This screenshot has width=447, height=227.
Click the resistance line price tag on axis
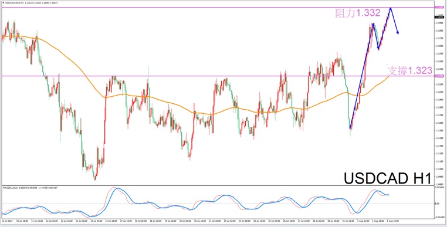click(439, 8)
